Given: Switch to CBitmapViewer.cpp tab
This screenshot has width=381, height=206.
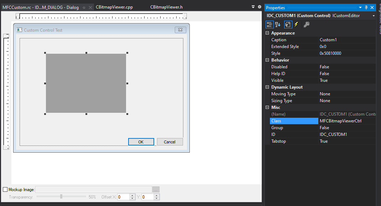Looking at the screenshot, I should click(x=114, y=7).
